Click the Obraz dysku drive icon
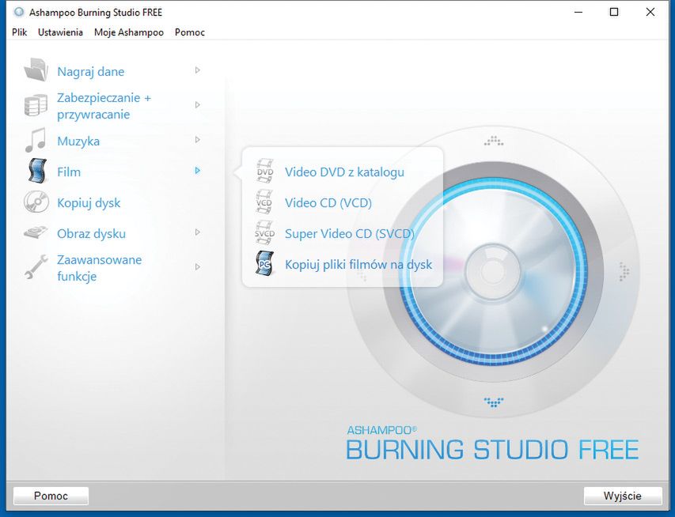The image size is (675, 517). (36, 233)
